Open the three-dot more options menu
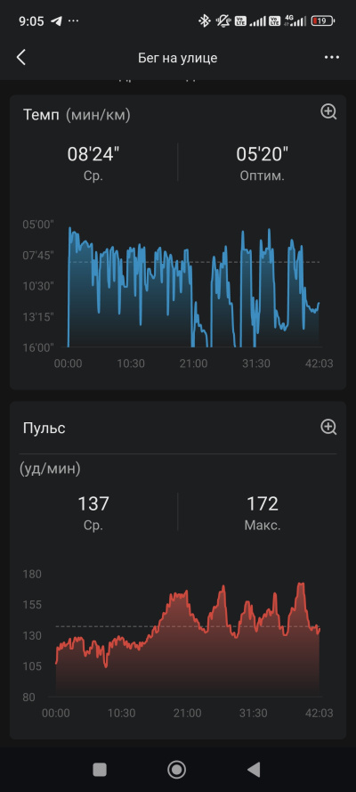 (x=332, y=58)
